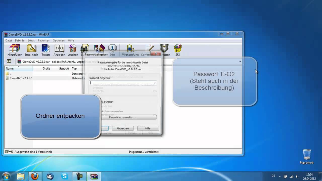Open Skype from the taskbar
The width and height of the screenshot is (322, 181).
point(65,176)
